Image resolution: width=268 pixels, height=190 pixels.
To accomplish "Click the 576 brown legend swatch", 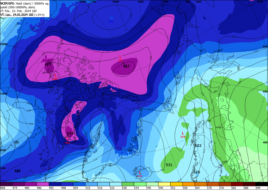I will click(225, 184).
